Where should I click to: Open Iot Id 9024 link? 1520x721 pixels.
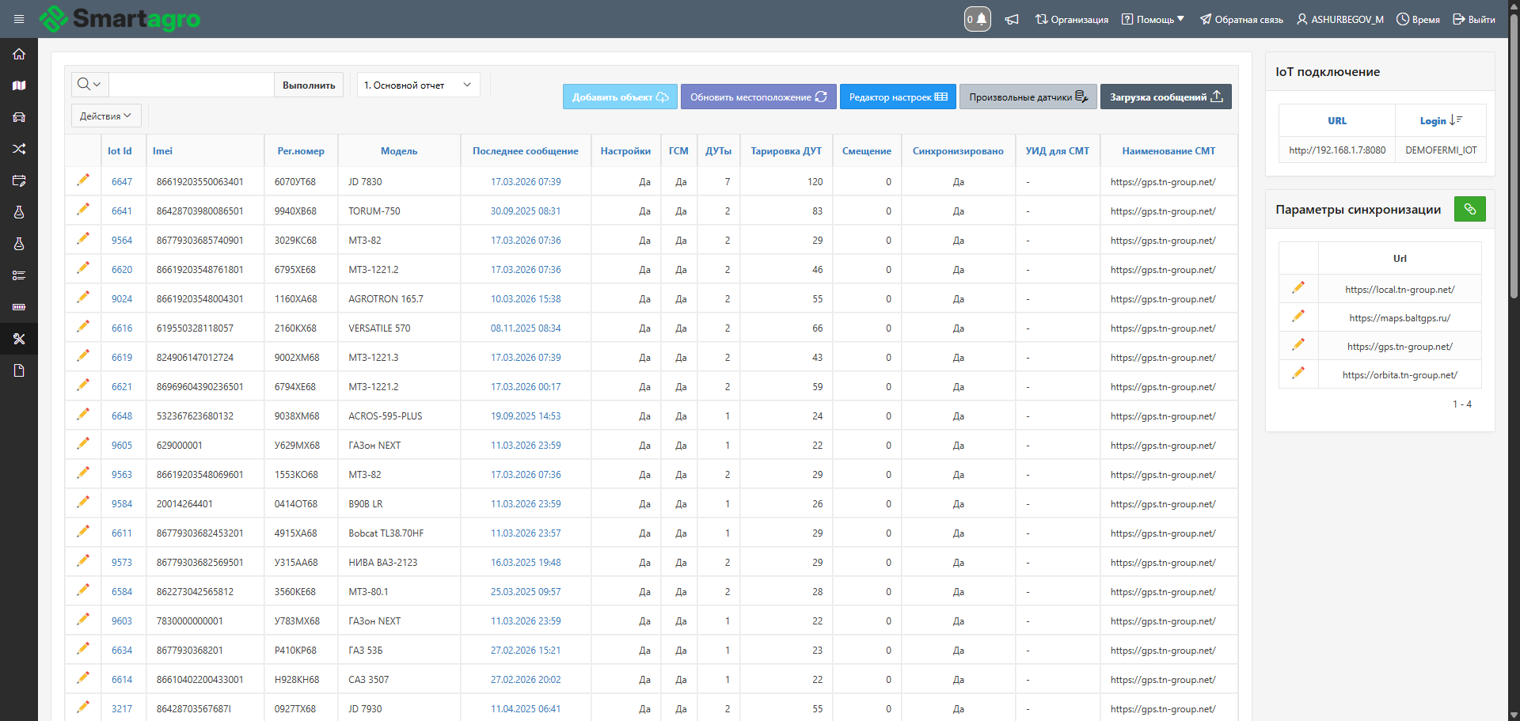pos(122,299)
